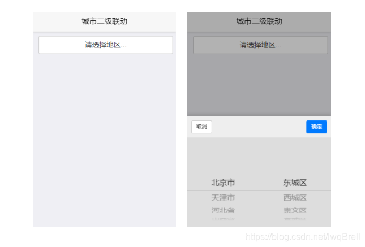
Task: Click the dimmed 城市二级联动 title in the right screen
Action: (x=259, y=21)
